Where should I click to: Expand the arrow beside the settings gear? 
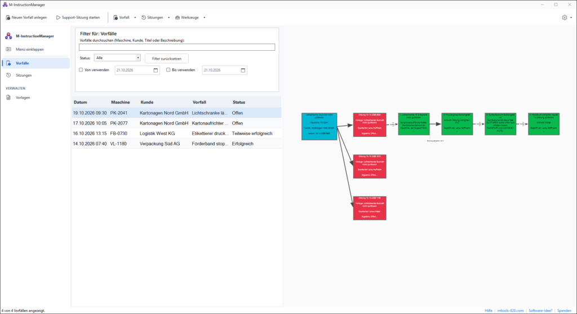(x=571, y=17)
